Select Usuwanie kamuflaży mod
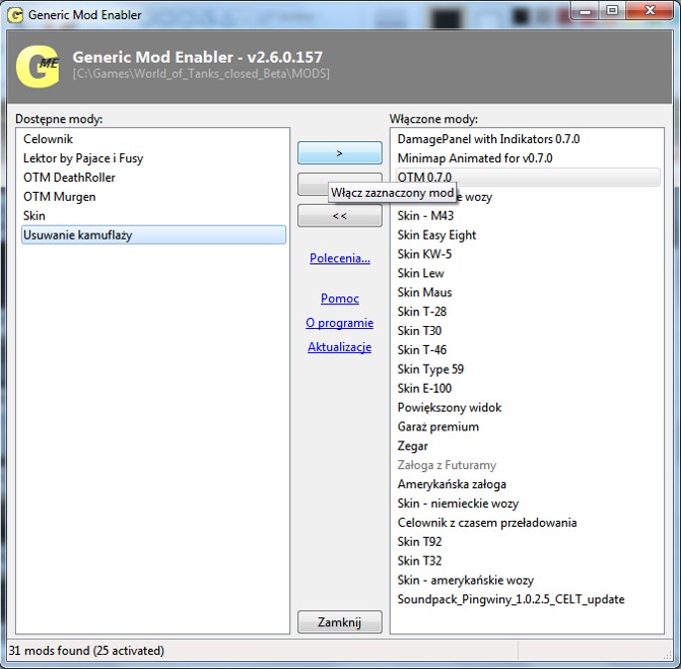 click(x=154, y=235)
